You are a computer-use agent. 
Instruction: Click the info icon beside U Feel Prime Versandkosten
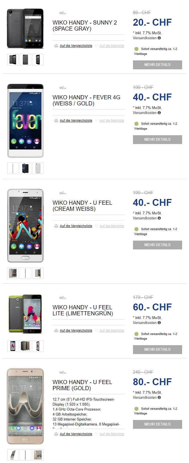159,398
